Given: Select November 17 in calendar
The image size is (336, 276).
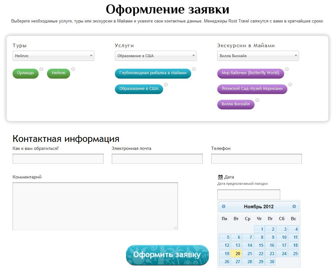Looking at the screenshot, I should [282, 246].
